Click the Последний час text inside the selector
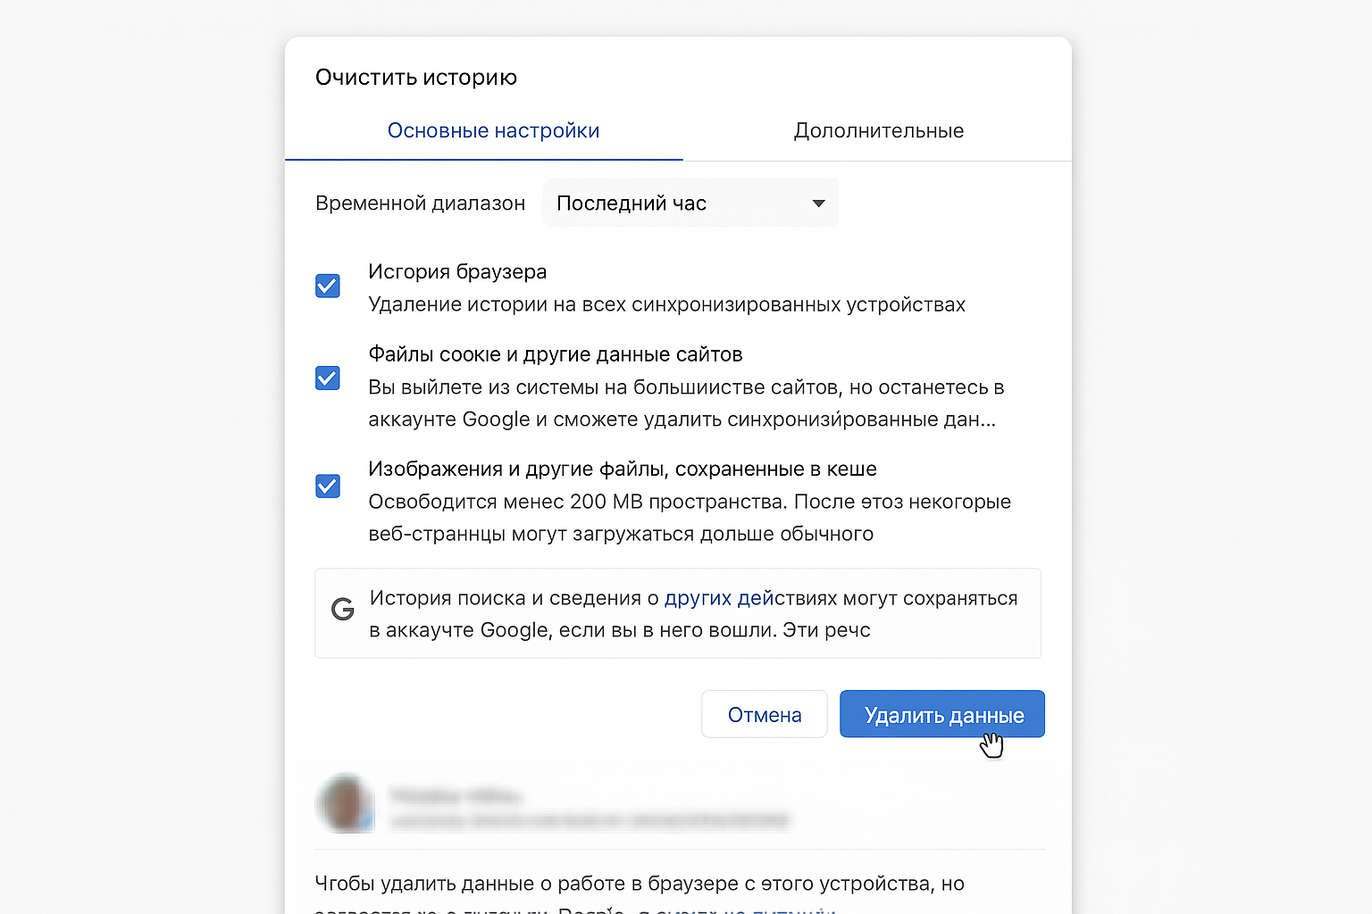 pos(631,203)
